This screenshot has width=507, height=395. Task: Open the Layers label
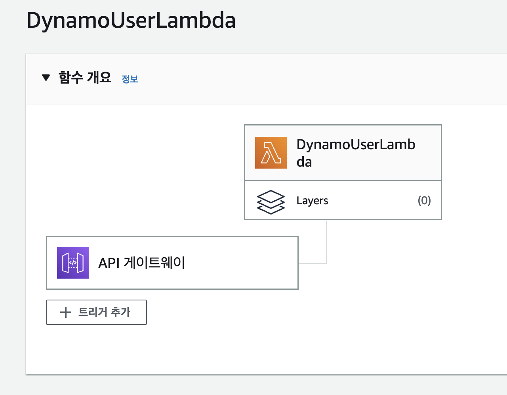312,201
